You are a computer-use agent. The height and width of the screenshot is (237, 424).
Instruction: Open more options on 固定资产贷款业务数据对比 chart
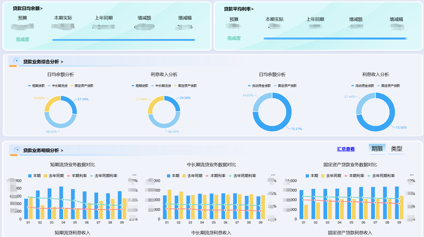tap(412, 175)
